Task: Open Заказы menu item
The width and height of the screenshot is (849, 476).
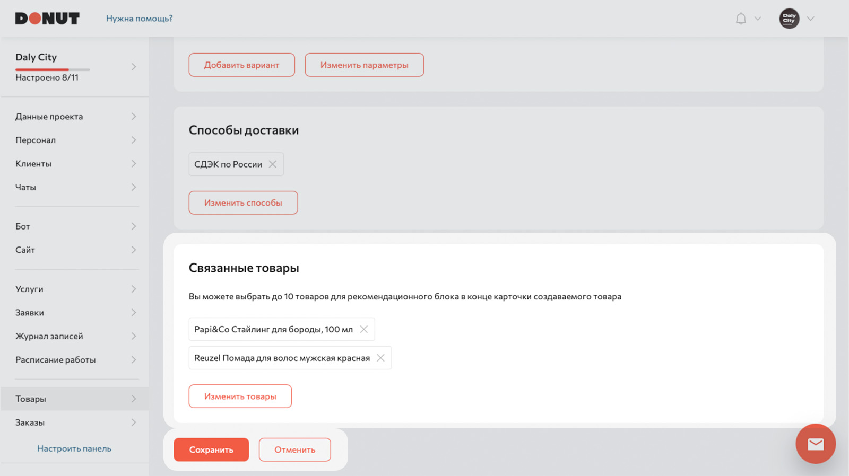Action: (75, 422)
